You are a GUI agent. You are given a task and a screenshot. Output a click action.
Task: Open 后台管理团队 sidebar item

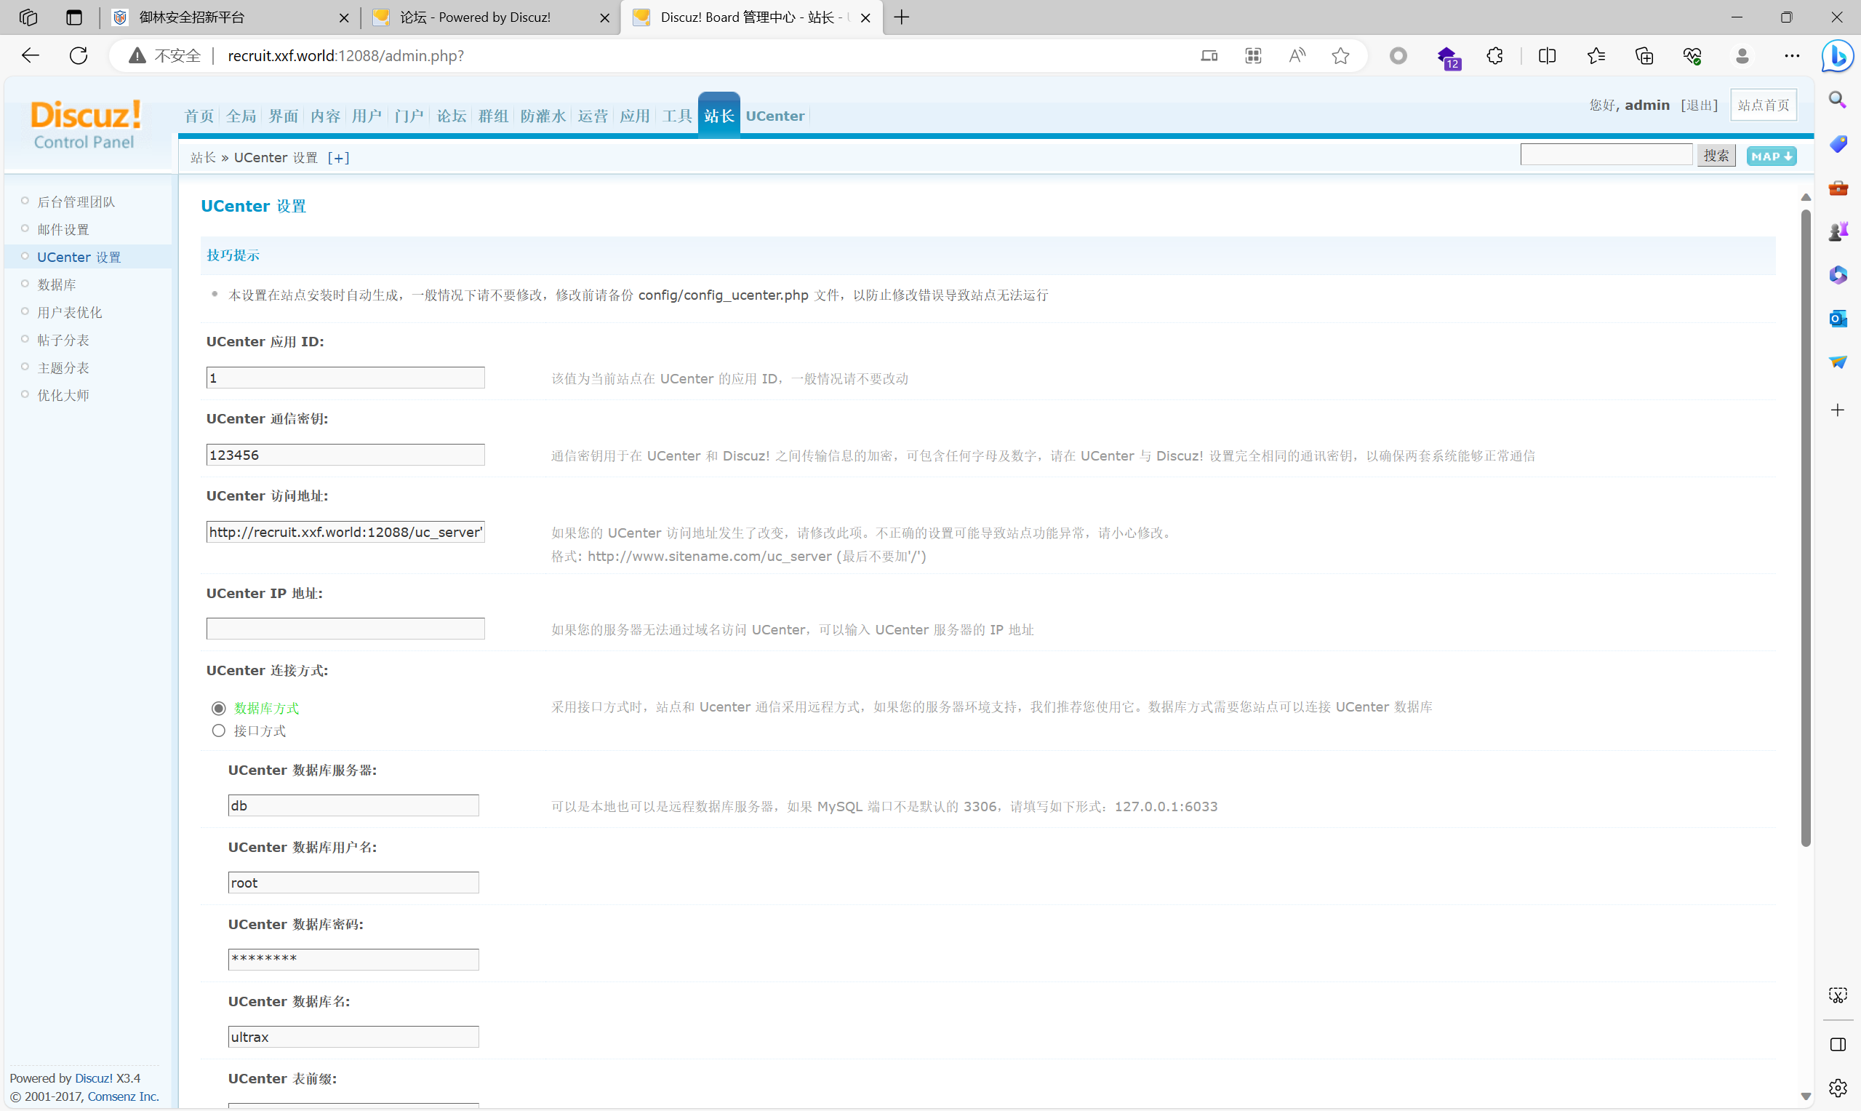(x=76, y=202)
